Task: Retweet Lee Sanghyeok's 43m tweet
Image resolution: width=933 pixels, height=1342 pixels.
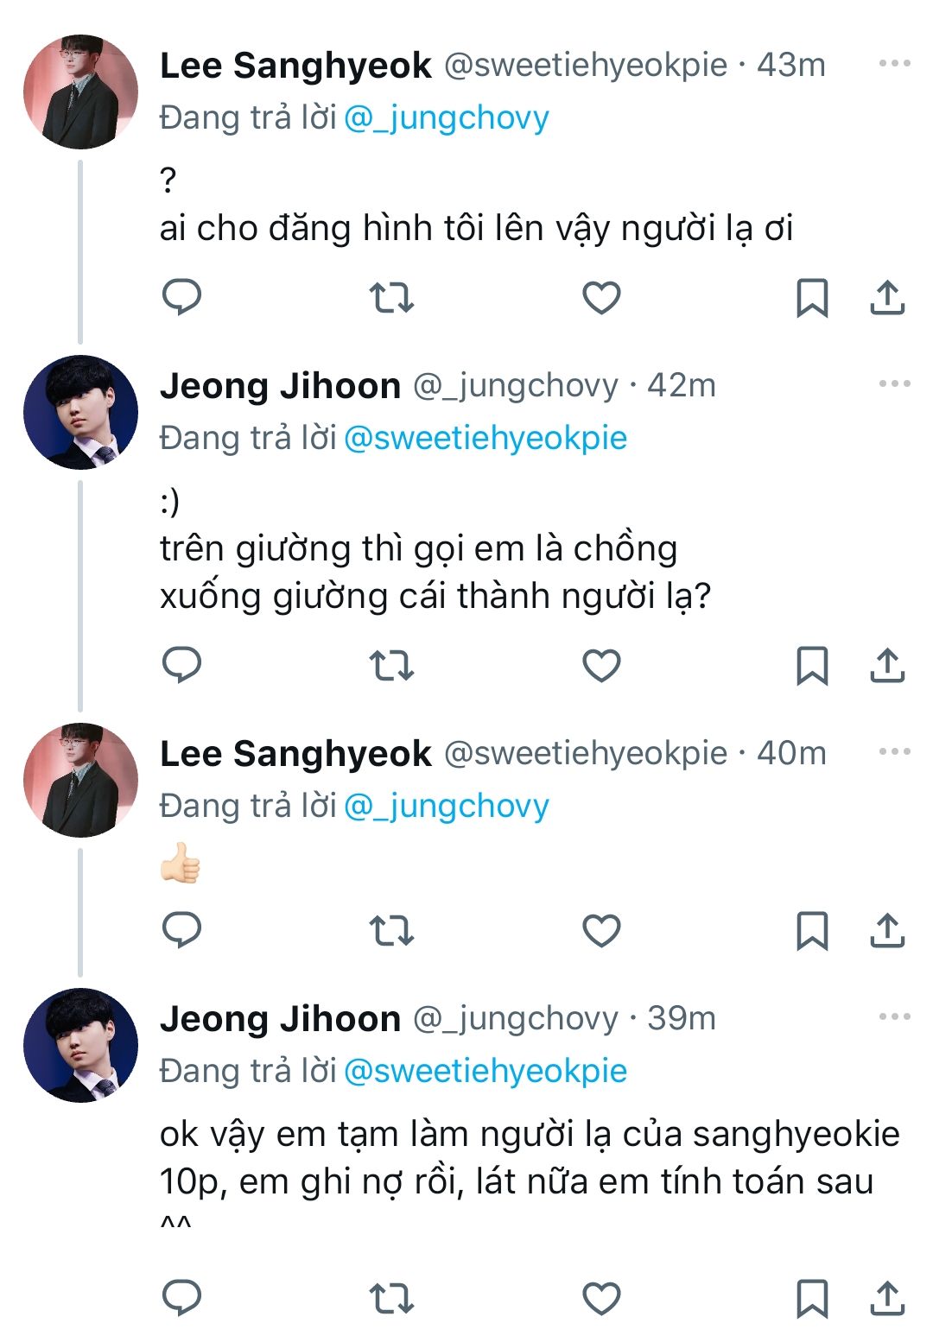Action: (x=391, y=298)
